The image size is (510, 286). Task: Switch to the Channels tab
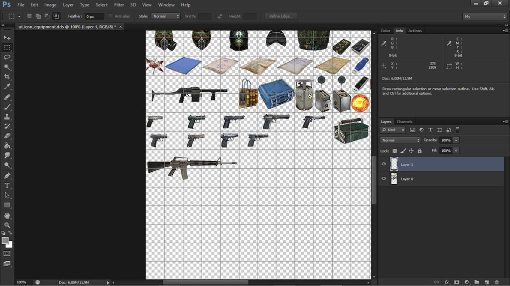[404, 122]
